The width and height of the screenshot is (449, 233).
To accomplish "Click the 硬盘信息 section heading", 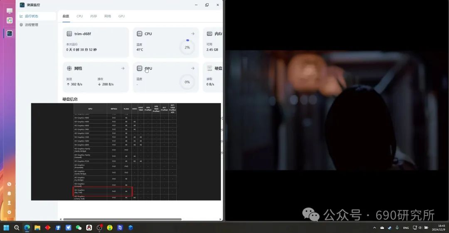I will (70, 99).
